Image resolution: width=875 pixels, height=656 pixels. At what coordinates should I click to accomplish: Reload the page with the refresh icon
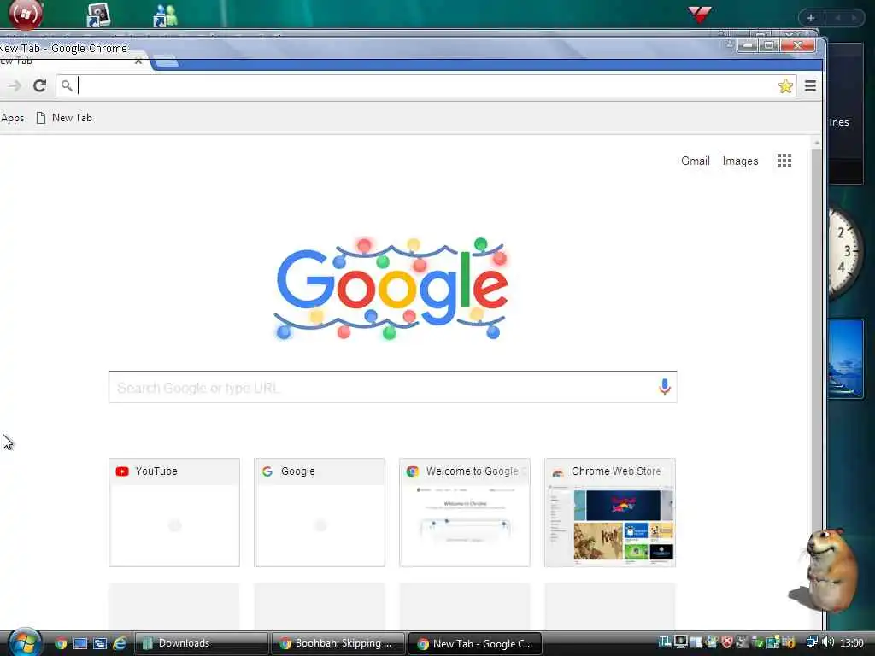39,85
